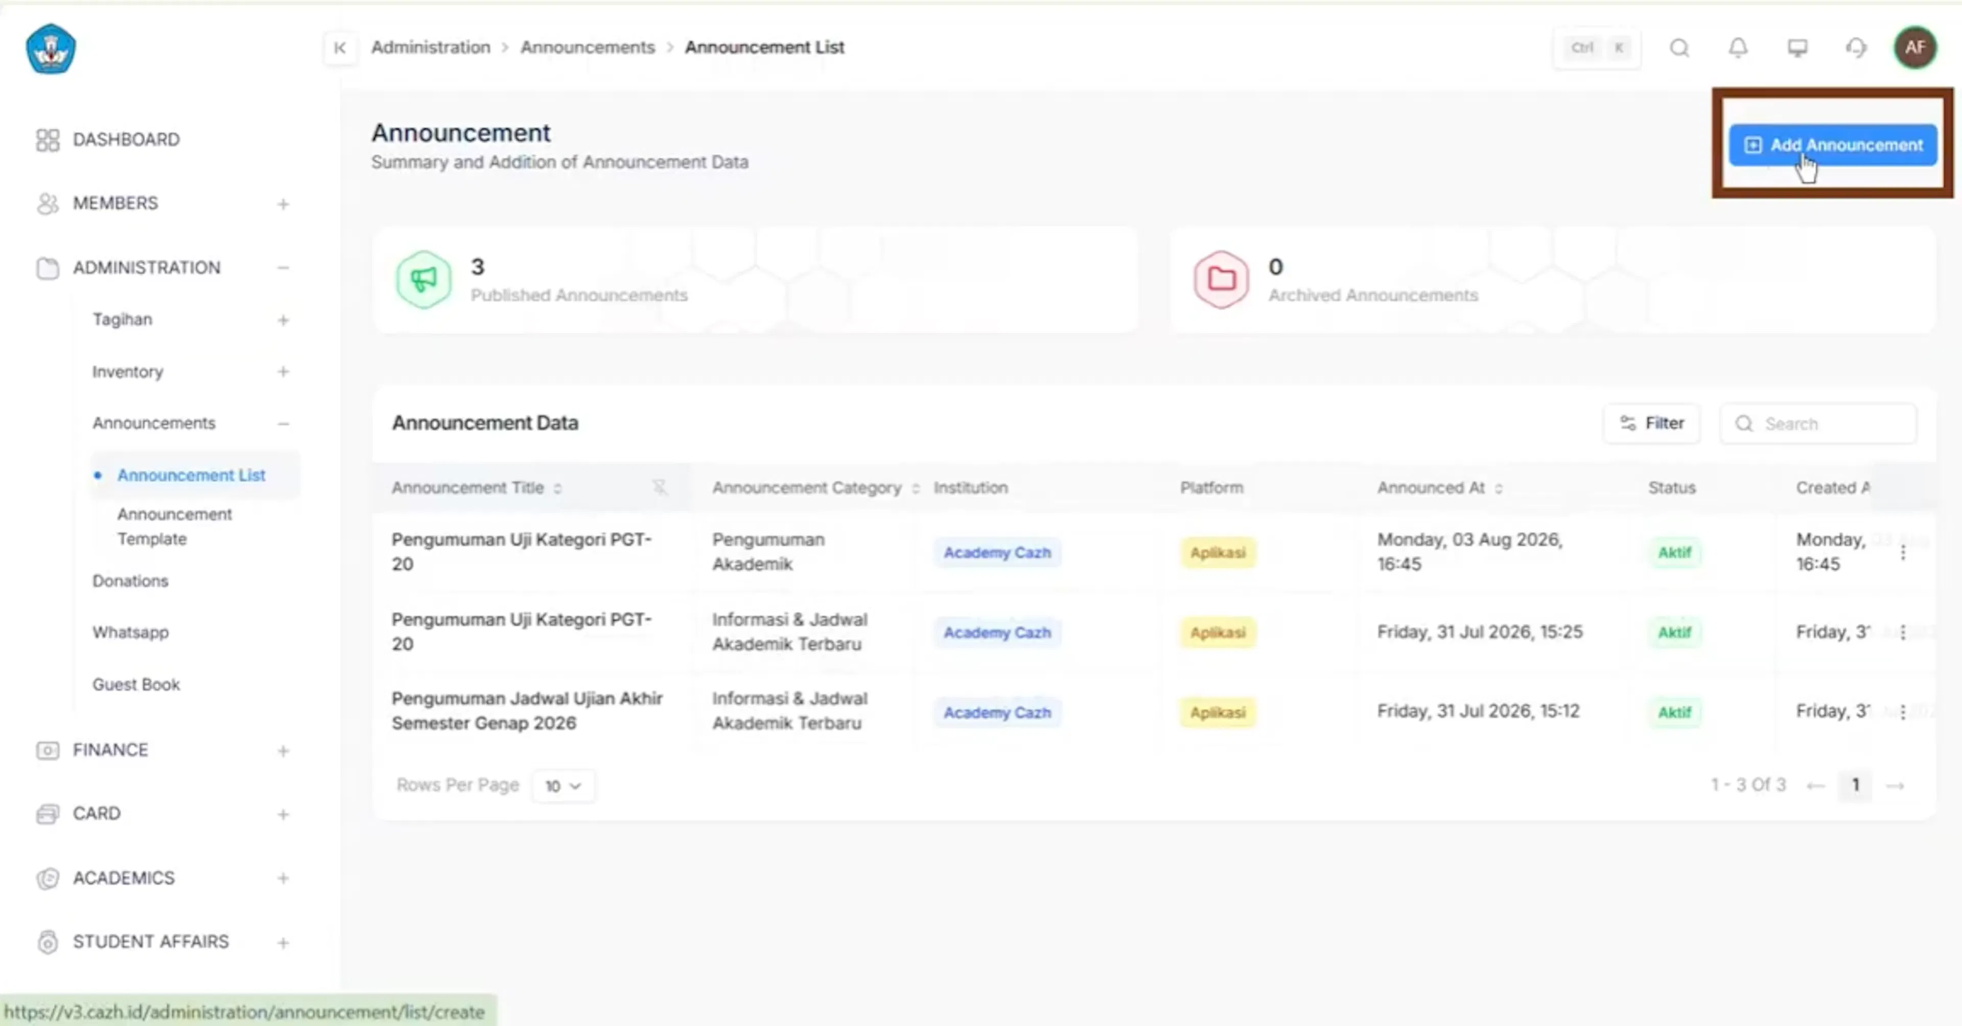The height and width of the screenshot is (1026, 1962).
Task: Open Announcement Template in sidebar
Action: 174,526
